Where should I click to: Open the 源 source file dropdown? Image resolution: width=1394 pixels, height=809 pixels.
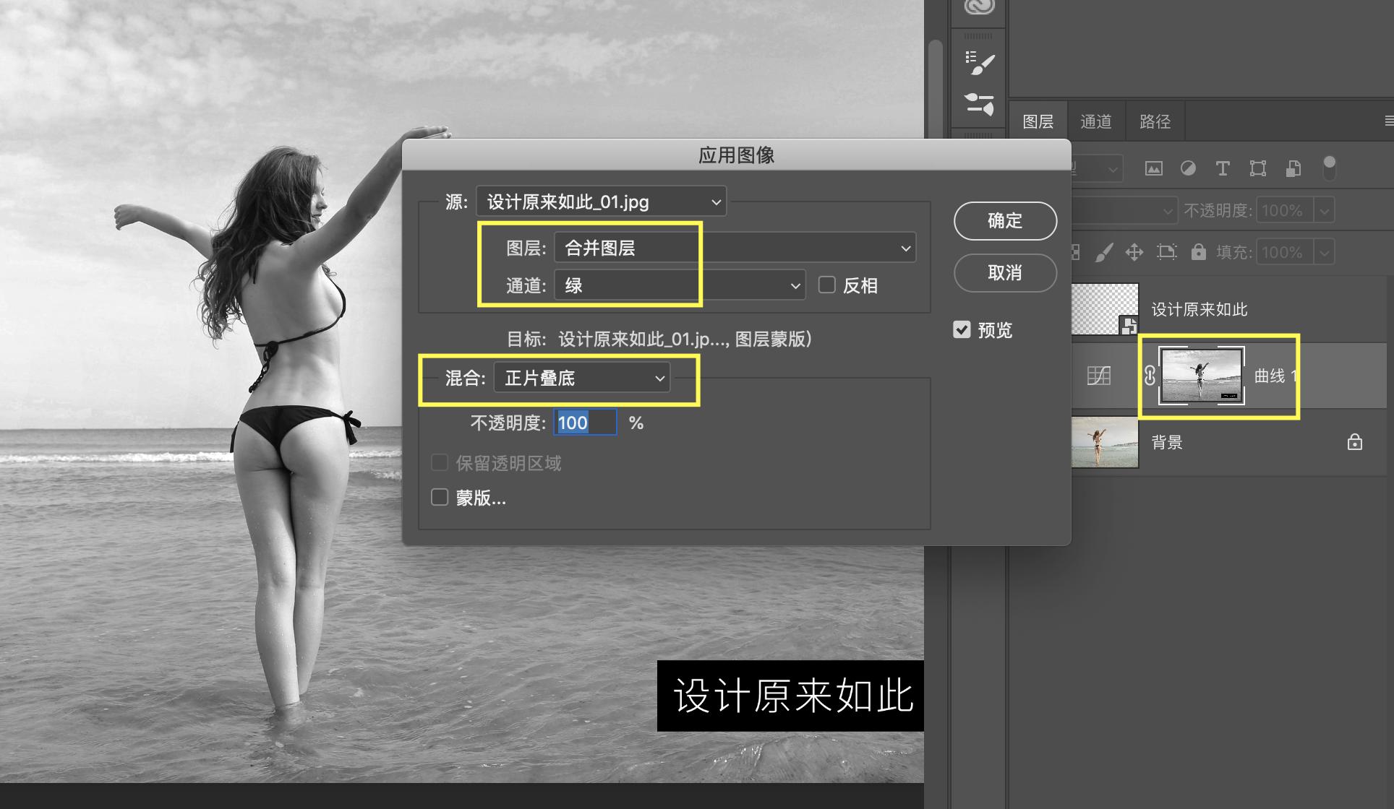602,202
